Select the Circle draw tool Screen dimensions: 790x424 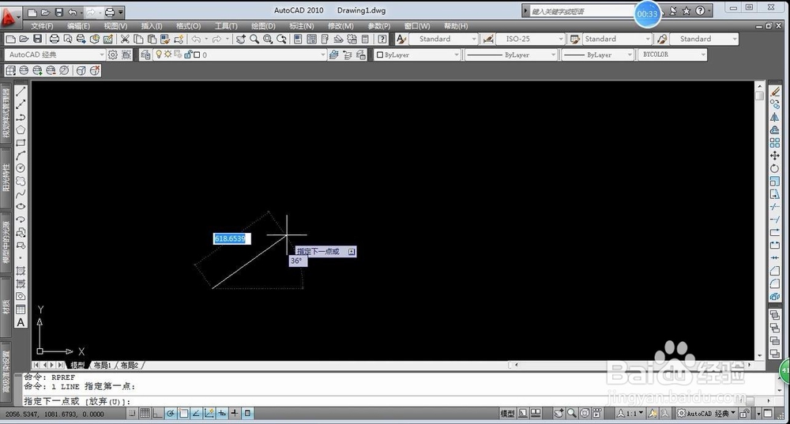click(x=21, y=167)
